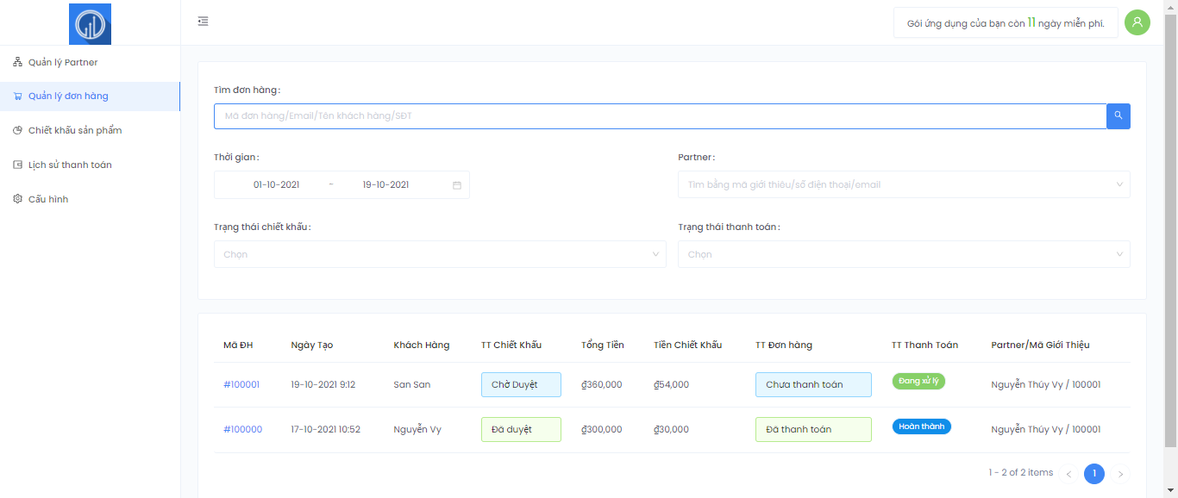Open Chờ Duyệt status selector for #100001
Image resolution: width=1178 pixels, height=498 pixels.
(521, 384)
